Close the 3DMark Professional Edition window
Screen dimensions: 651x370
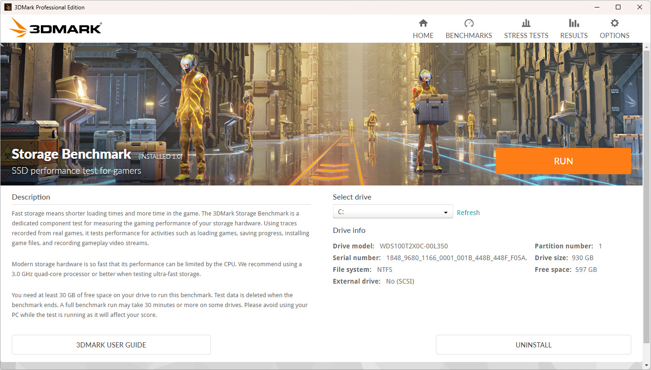640,7
